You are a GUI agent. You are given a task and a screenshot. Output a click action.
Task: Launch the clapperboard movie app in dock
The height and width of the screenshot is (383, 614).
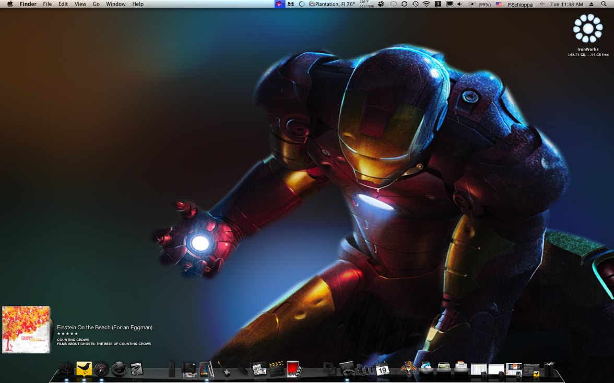tap(277, 369)
